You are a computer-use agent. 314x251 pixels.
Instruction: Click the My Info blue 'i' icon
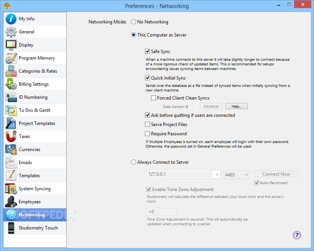click(11, 19)
